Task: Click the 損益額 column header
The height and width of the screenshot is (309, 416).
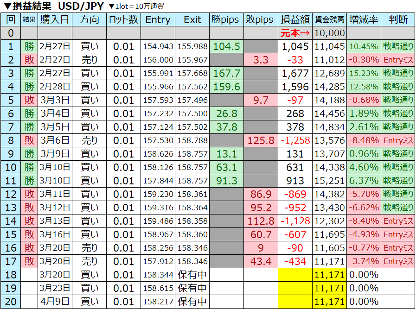Action: tap(295, 19)
